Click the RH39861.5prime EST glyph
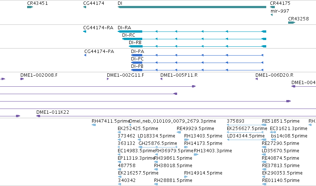Image resolution: width=316 pixels, height=186 pixels. tap(156, 162)
